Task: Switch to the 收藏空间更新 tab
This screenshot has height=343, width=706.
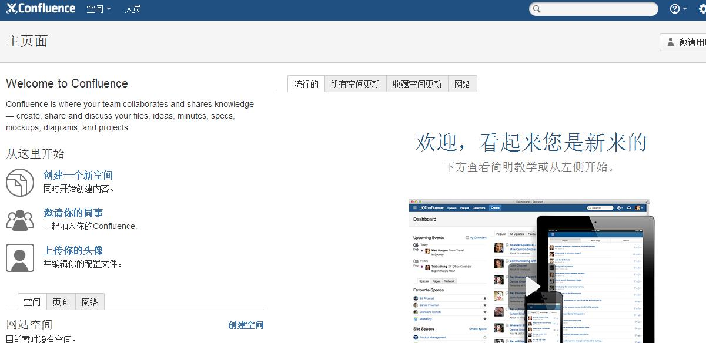Action: click(x=417, y=84)
